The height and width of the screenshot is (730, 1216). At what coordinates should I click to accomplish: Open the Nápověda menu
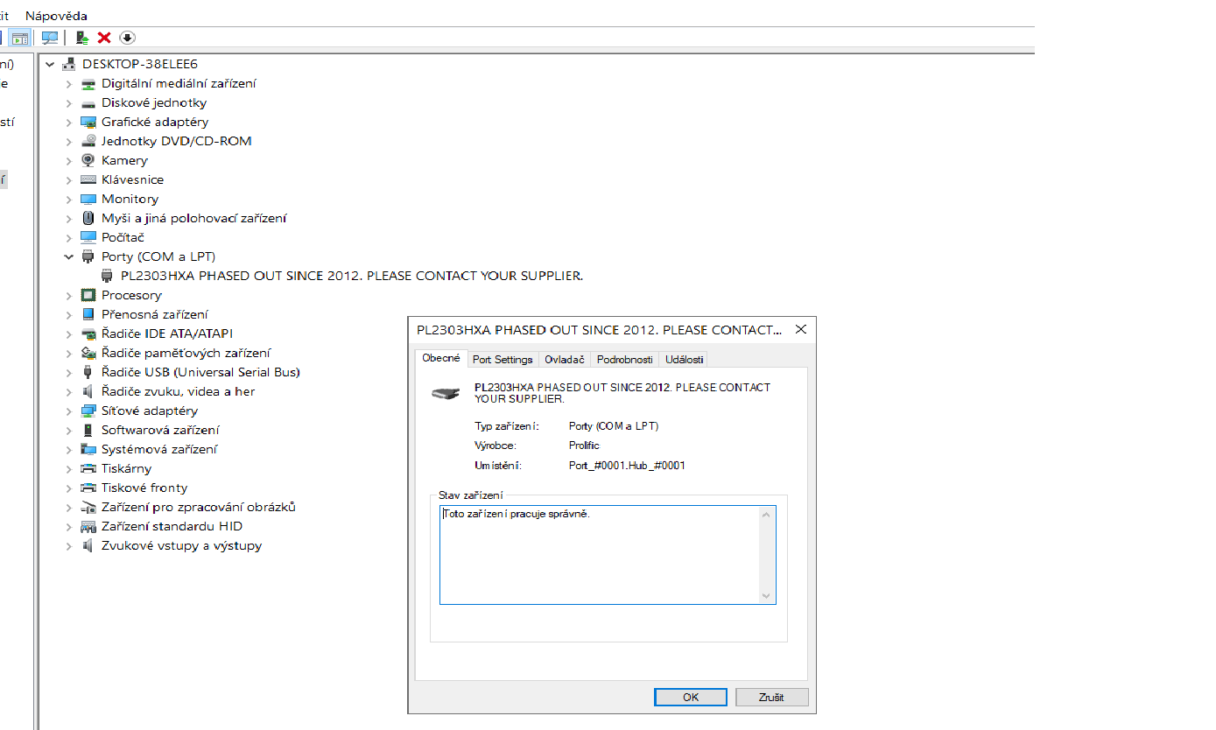pos(56,16)
